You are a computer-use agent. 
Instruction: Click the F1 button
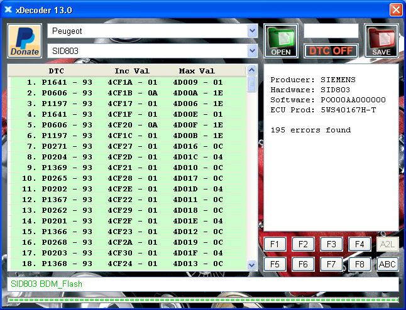tap(275, 244)
